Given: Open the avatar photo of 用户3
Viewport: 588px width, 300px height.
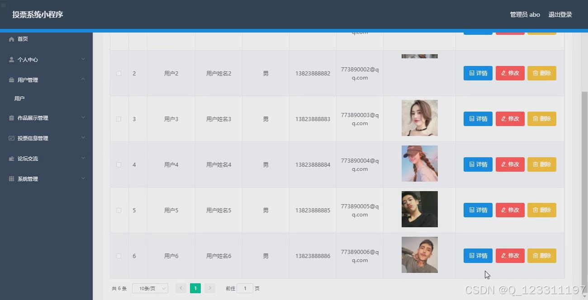Looking at the screenshot, I should (420, 118).
